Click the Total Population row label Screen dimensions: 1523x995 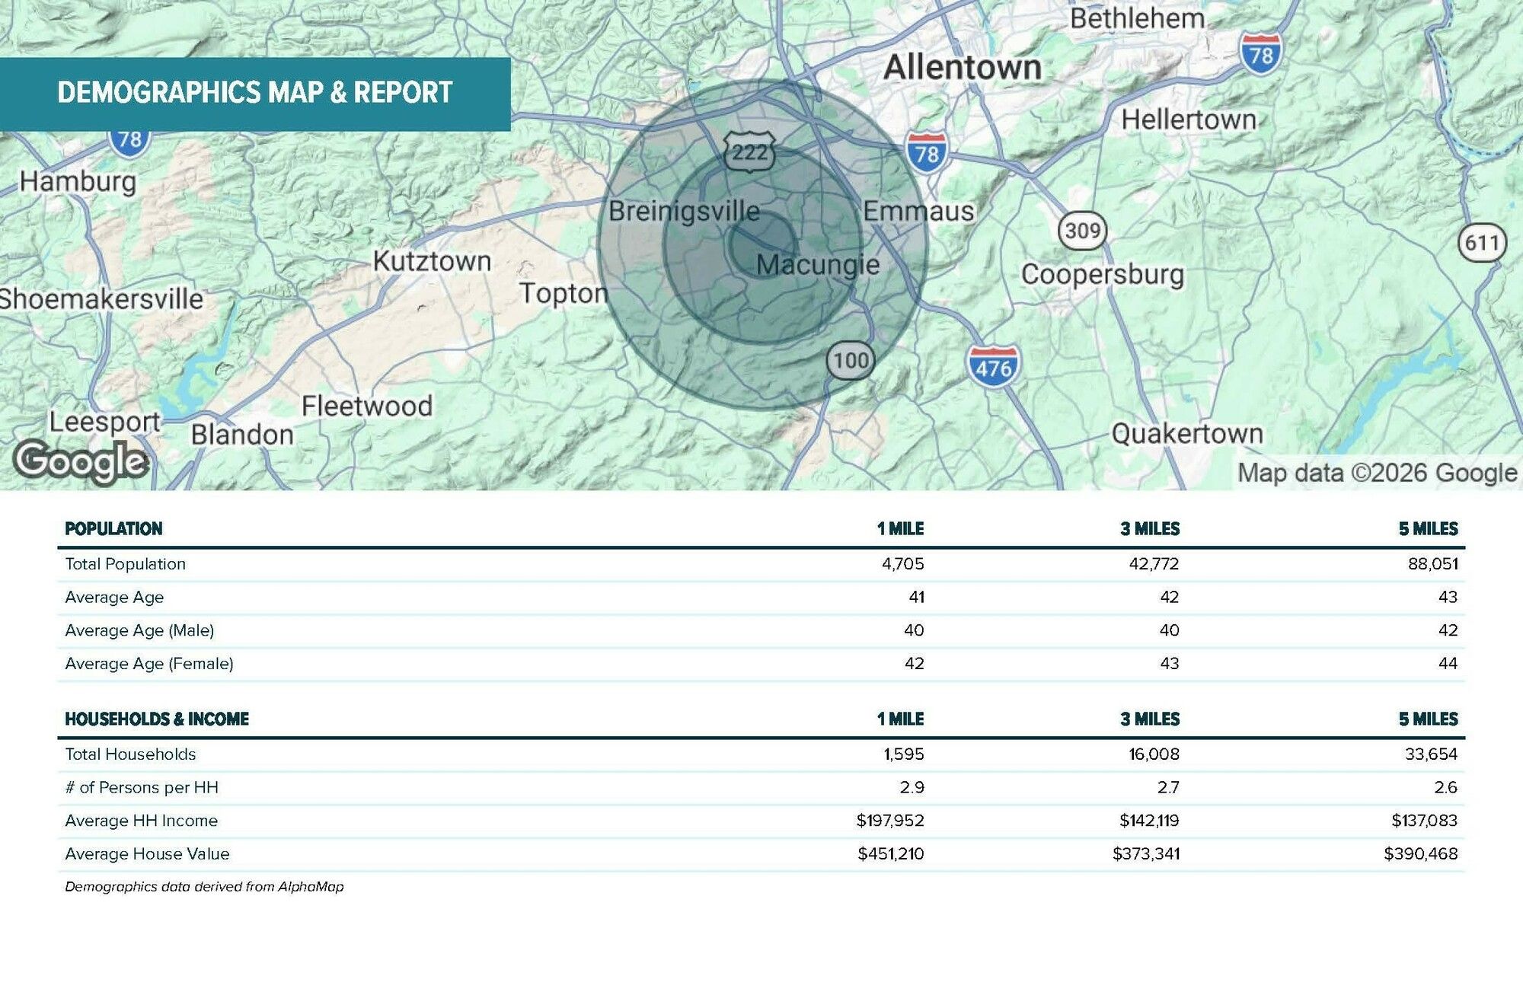(126, 564)
